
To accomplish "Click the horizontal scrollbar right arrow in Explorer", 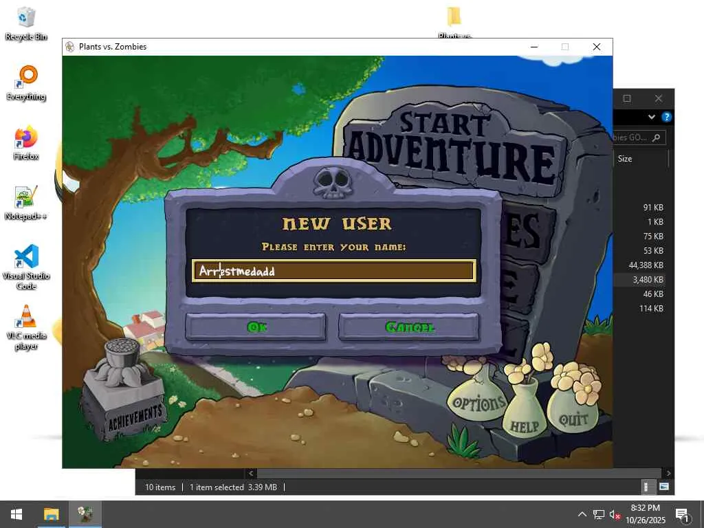I will click(x=668, y=473).
